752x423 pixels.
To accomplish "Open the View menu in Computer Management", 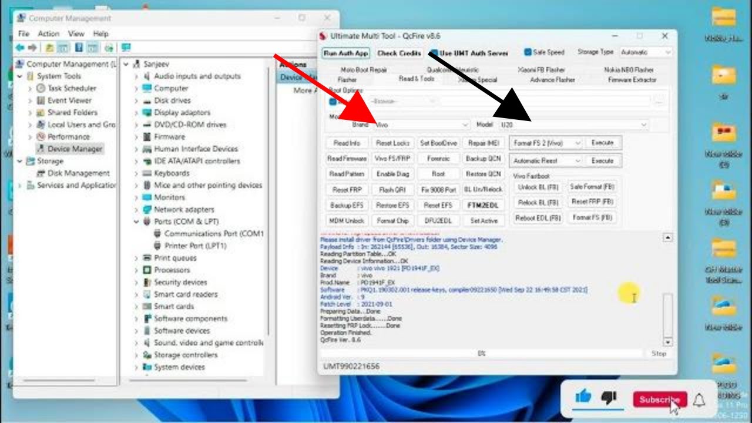I will click(x=76, y=34).
